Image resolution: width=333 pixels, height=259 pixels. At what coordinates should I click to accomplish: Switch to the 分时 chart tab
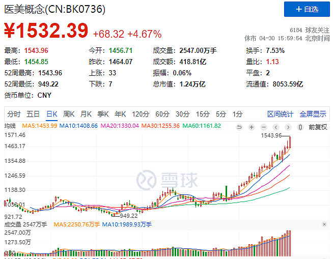[x=14, y=114]
